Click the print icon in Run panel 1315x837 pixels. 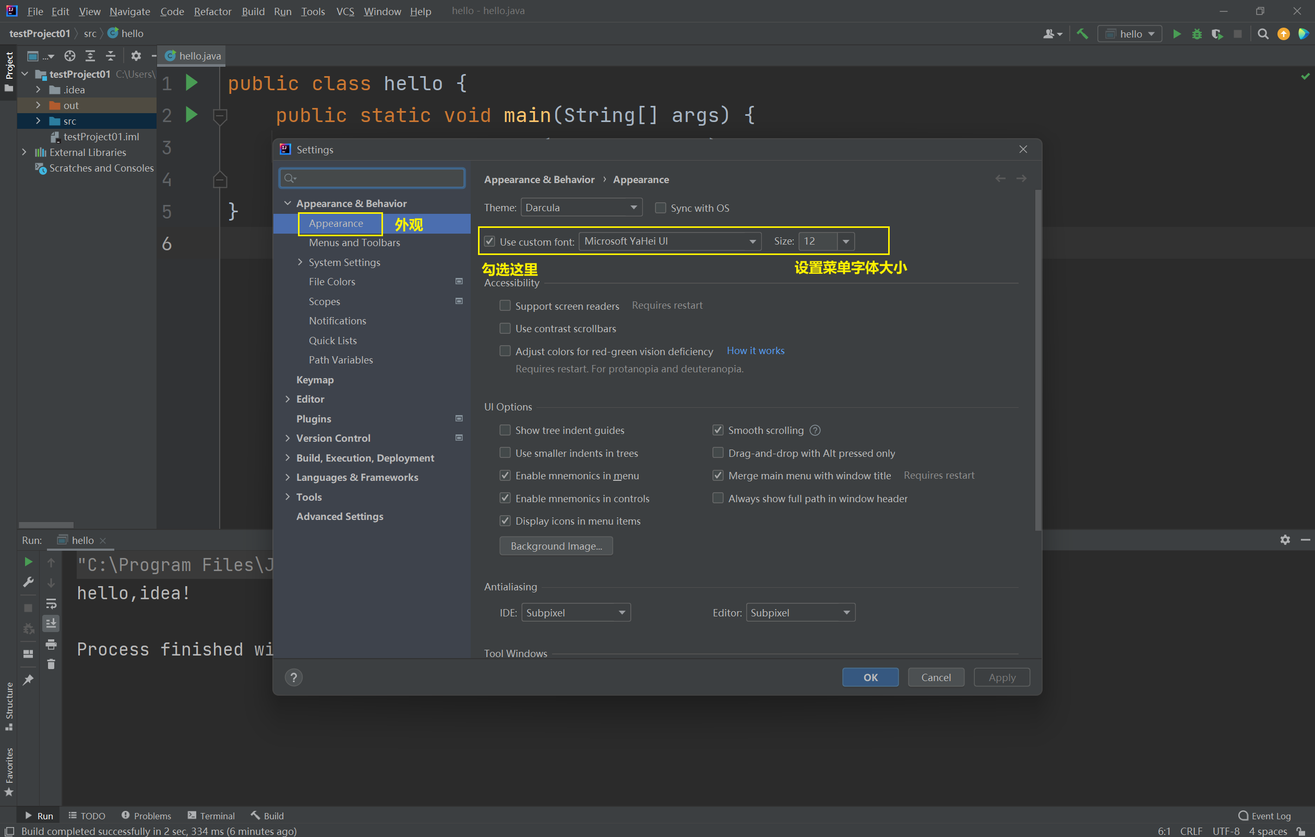coord(51,645)
